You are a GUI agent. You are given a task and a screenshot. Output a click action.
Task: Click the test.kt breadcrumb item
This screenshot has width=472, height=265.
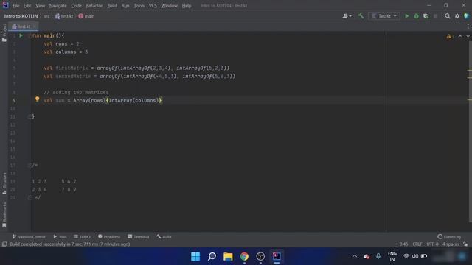[64, 16]
